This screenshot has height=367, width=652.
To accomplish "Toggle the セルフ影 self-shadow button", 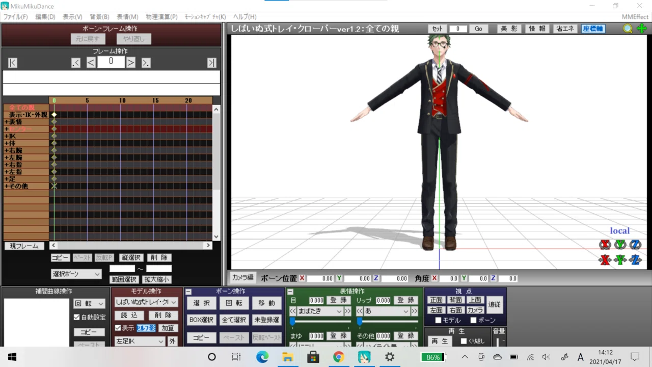I will (x=146, y=328).
